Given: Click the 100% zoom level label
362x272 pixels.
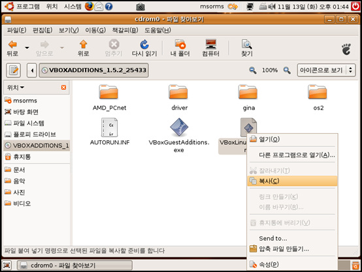Looking at the screenshot, I should [x=270, y=70].
